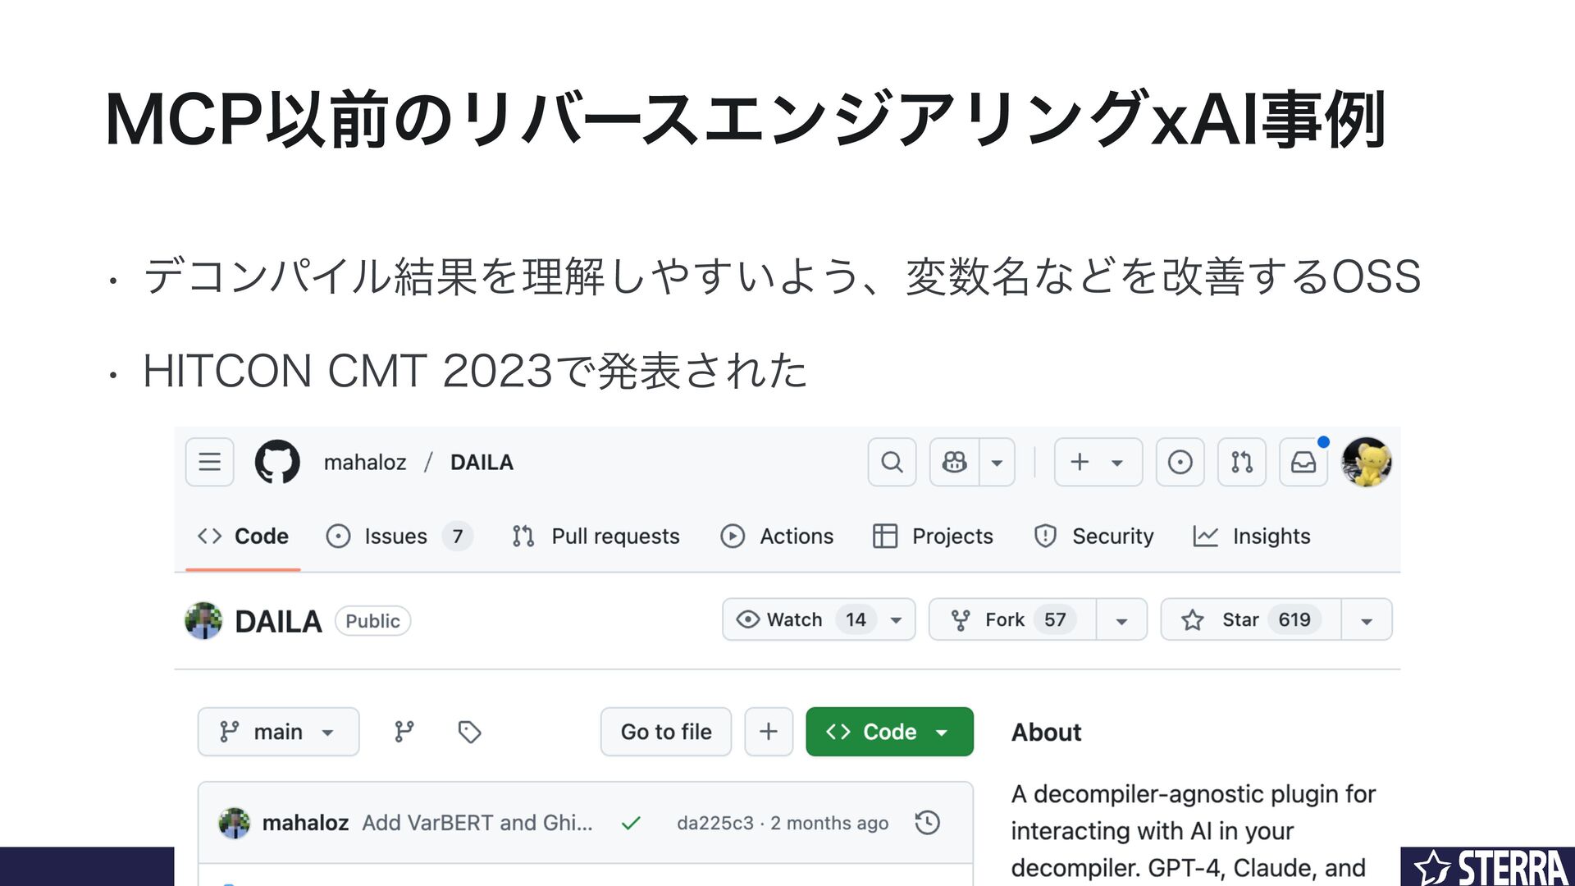Click the GitHub Octocat logo
The height and width of the screenshot is (886, 1575).
click(x=277, y=462)
